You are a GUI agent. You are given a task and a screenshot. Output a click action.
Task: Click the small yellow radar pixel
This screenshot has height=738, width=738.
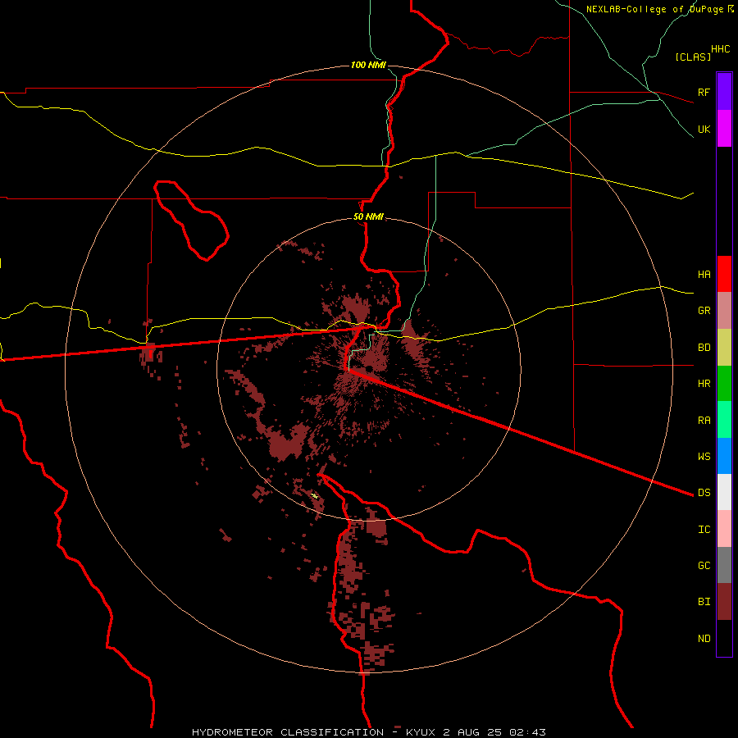[x=315, y=495]
